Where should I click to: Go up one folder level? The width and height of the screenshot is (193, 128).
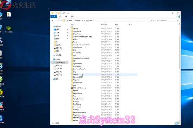61,20
